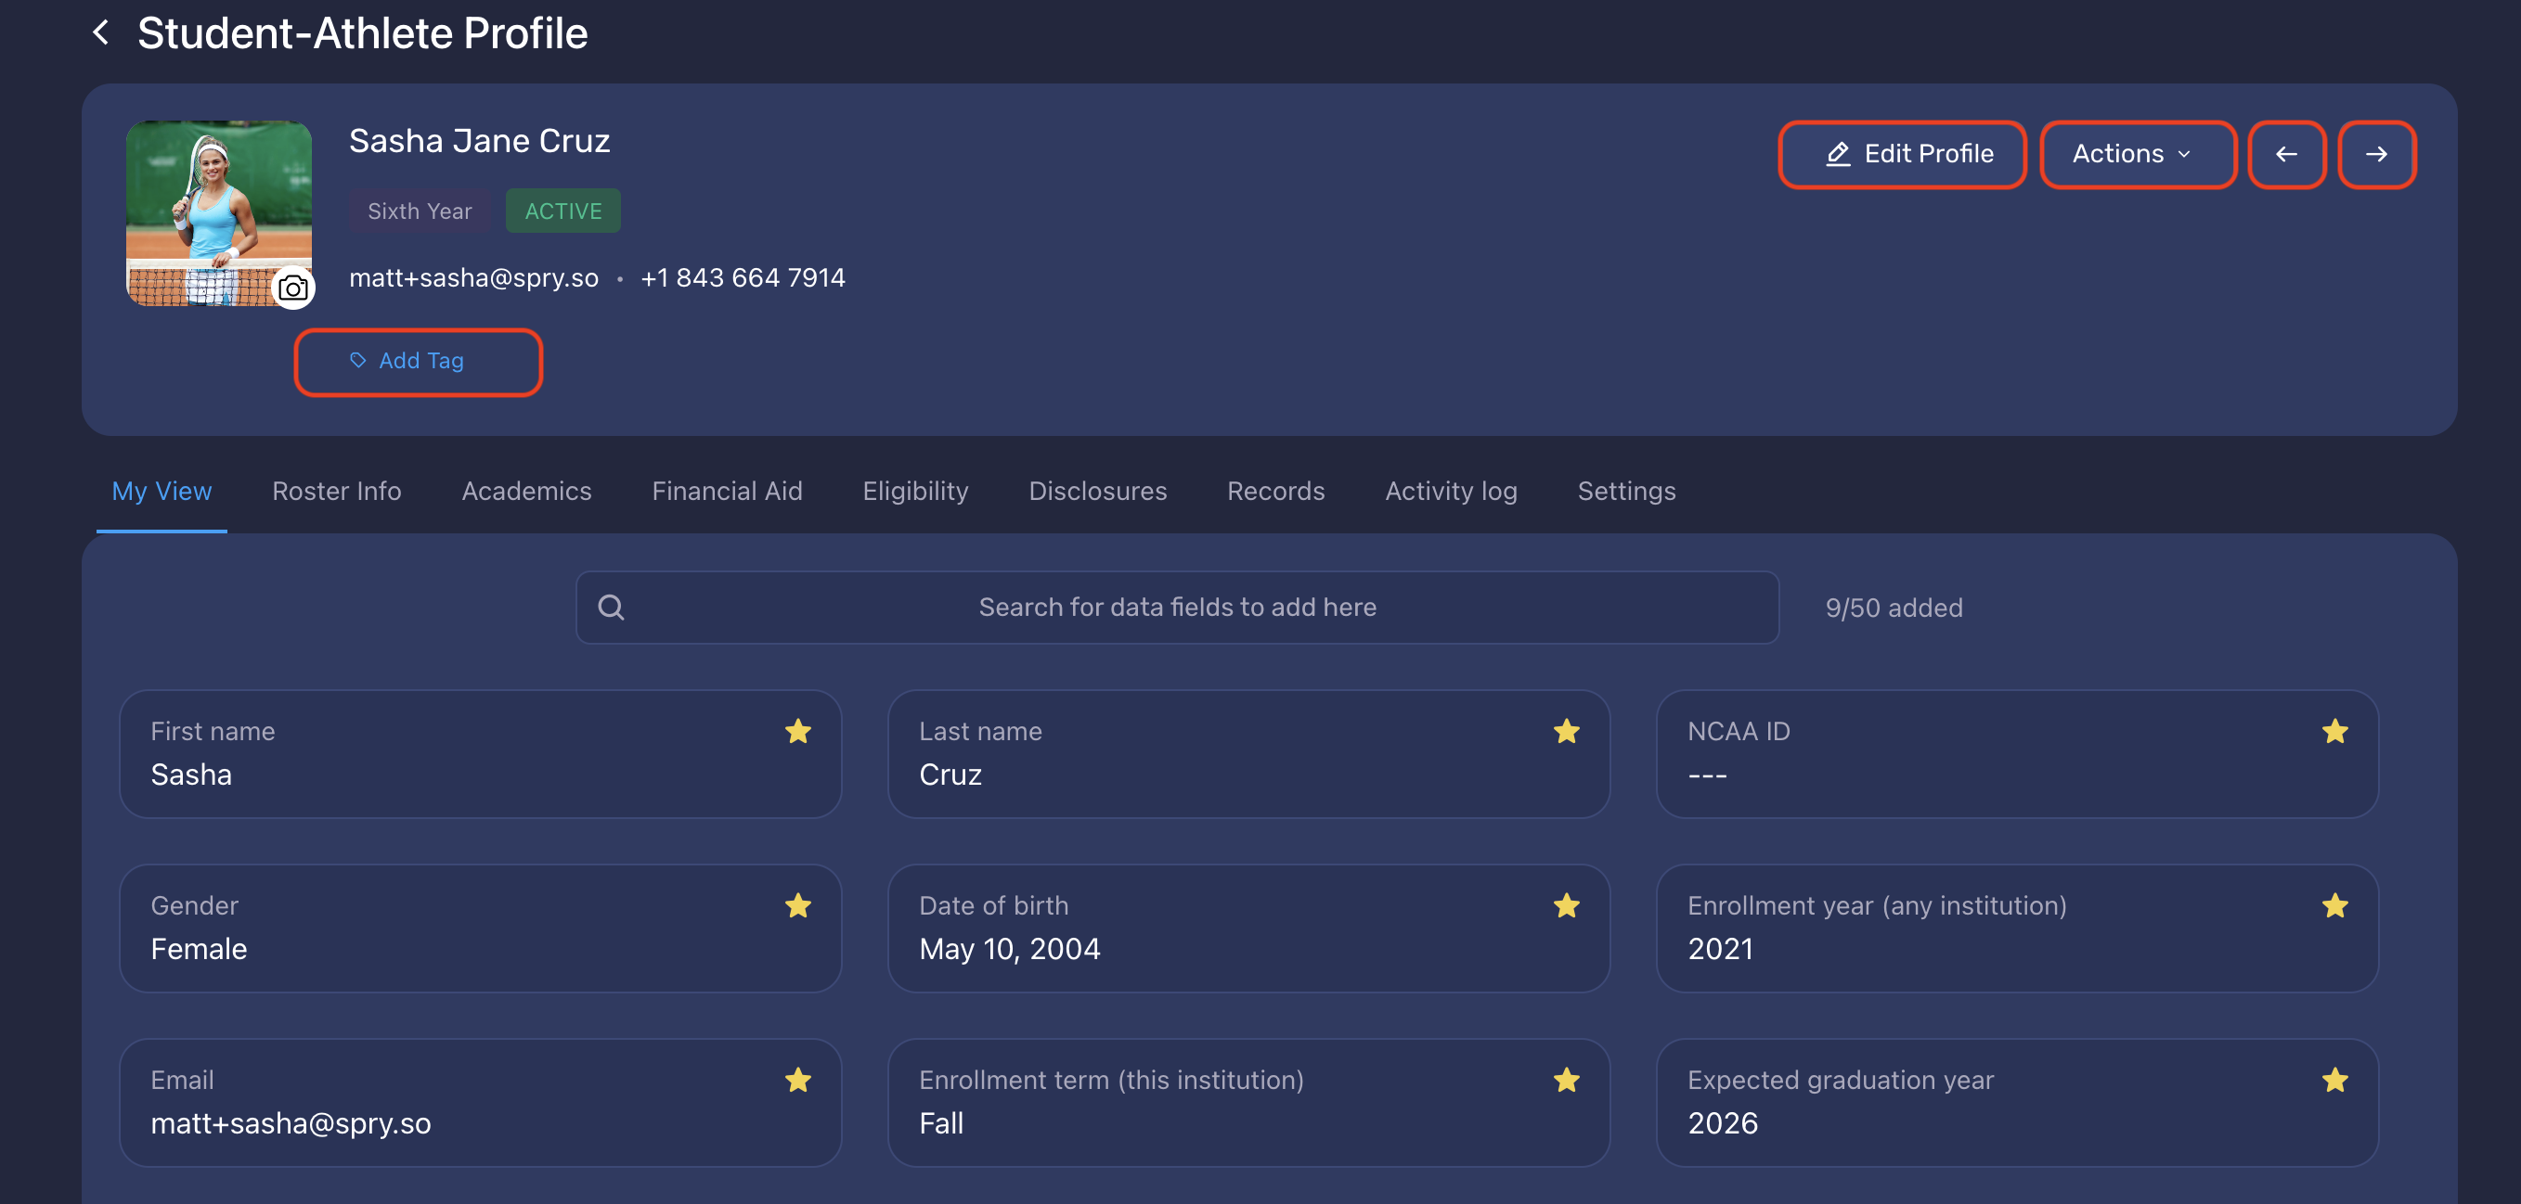Open the Financial Aid tab

click(727, 491)
